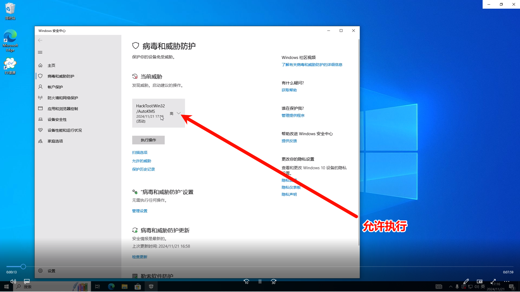Click the 勒索软件防护 section icon
520x292 pixels.
click(x=135, y=276)
